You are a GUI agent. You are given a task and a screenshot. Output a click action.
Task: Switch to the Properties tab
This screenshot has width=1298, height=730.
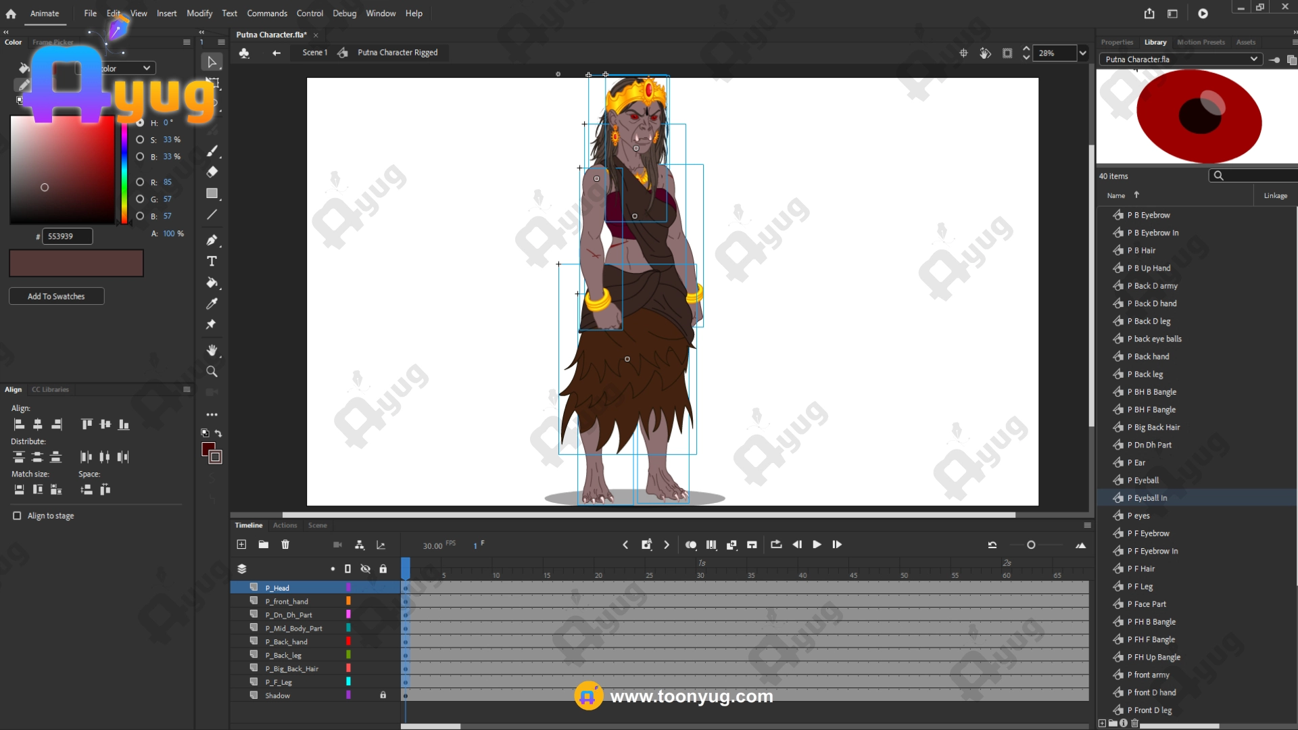pos(1117,42)
